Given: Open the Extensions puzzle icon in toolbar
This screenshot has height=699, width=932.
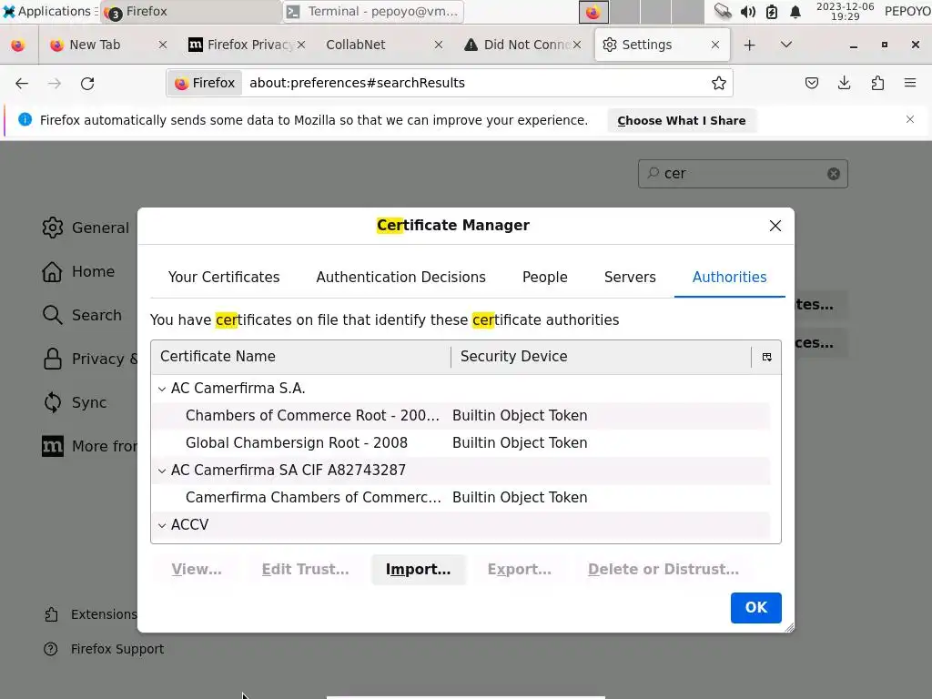Looking at the screenshot, I should tap(877, 83).
